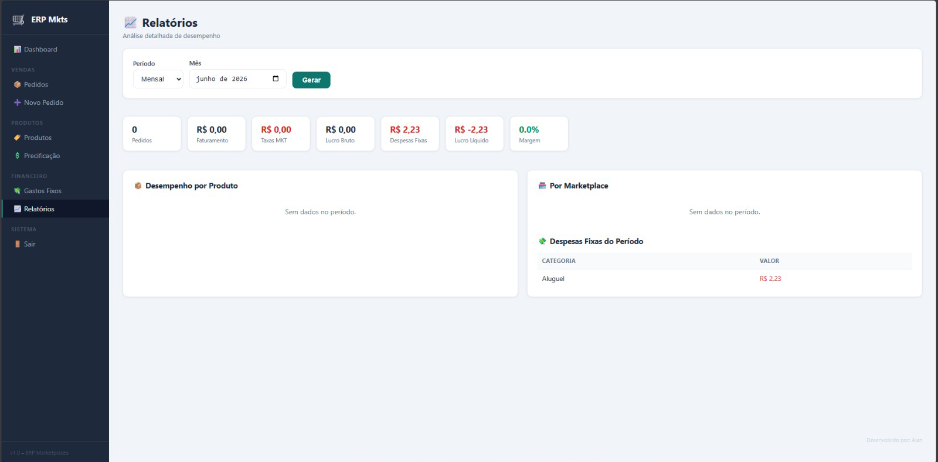Click the Taxas MKT R$ 0,00 card
938x462 pixels.
pyautogui.click(x=281, y=134)
